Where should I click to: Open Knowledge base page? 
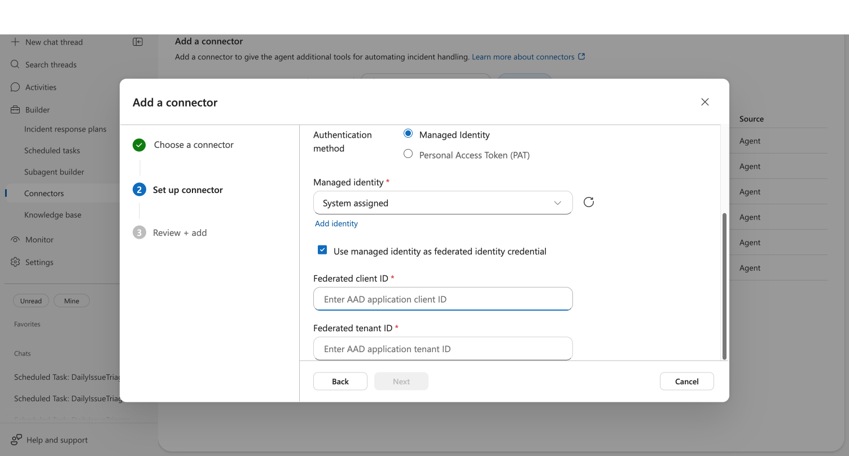coord(52,215)
